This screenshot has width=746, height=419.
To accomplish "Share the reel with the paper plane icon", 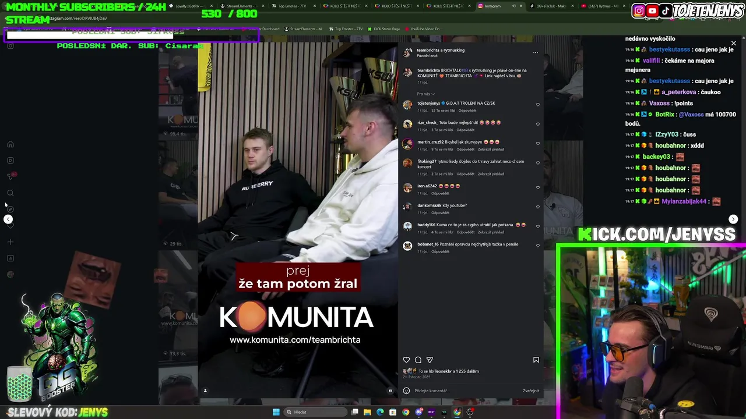I will [430, 360].
